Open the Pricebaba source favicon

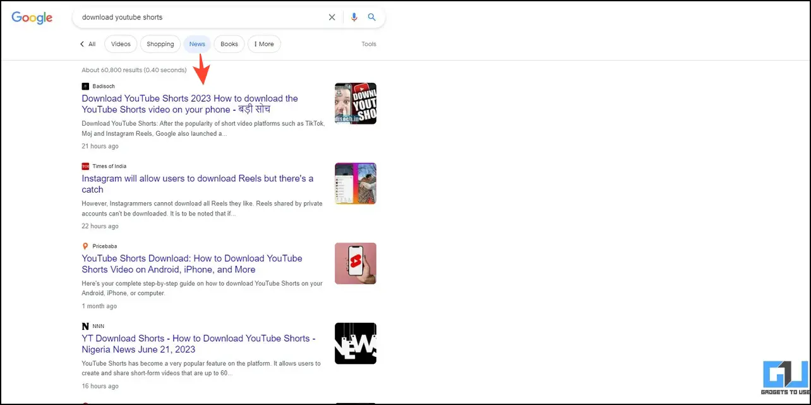coord(85,246)
